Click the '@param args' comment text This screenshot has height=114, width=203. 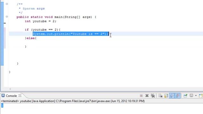coord(34,9)
